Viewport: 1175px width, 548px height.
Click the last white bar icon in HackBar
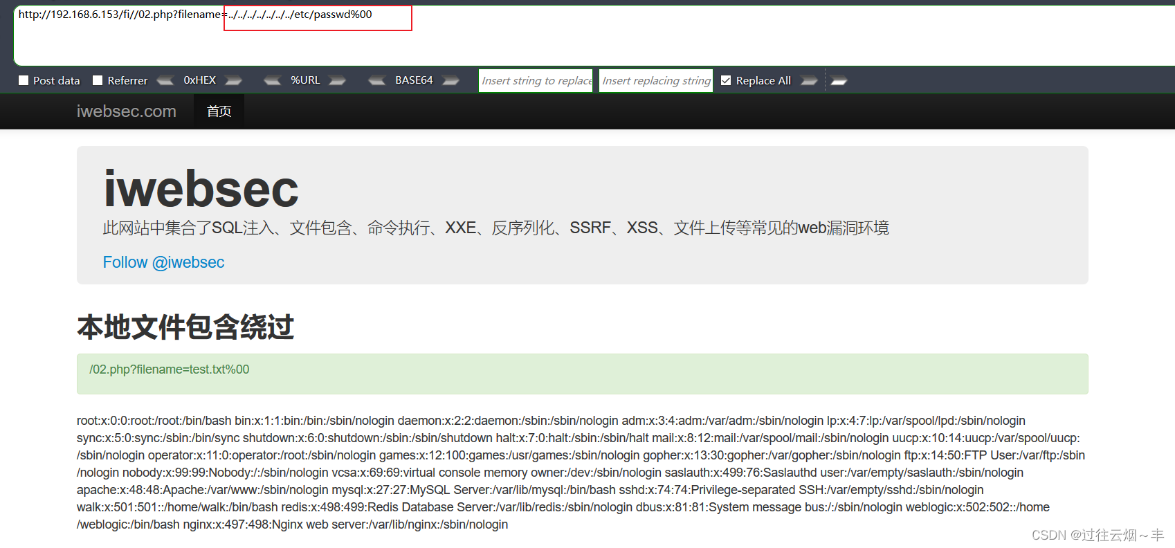coord(839,81)
